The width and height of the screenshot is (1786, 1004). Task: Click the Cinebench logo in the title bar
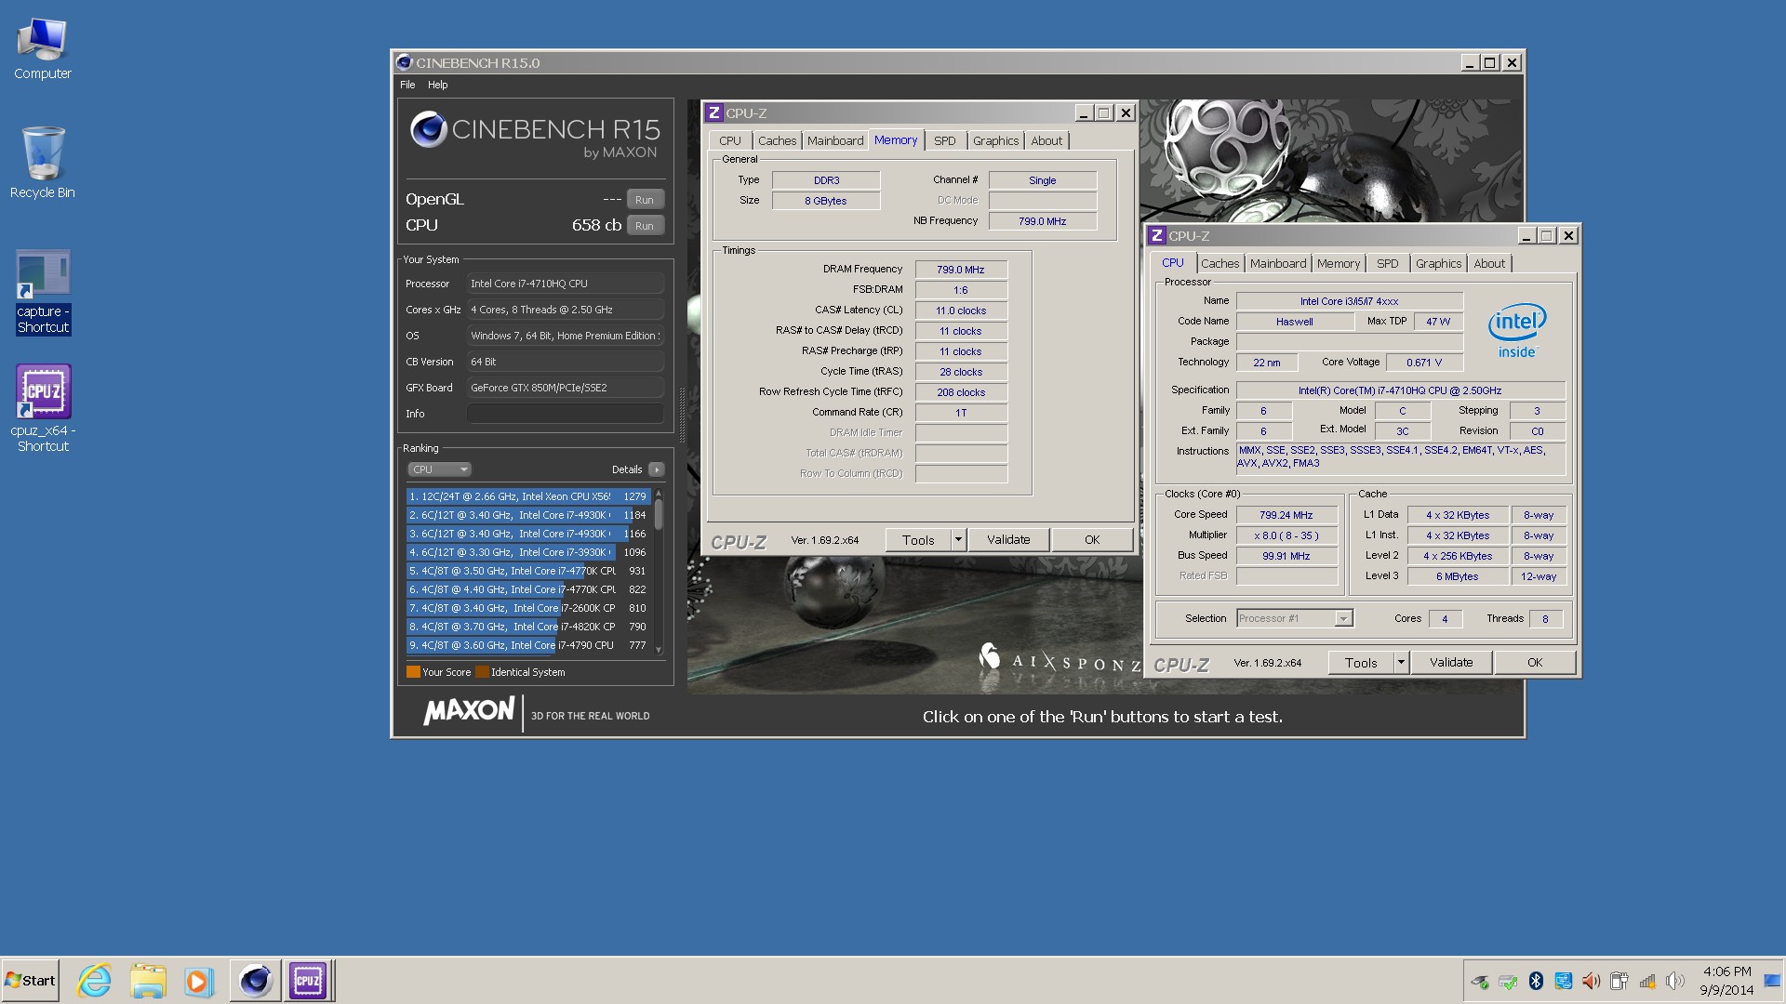click(404, 62)
